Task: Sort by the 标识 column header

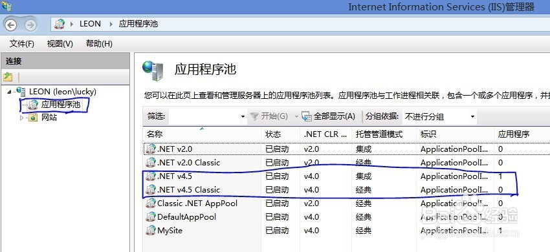Action: tap(456, 134)
